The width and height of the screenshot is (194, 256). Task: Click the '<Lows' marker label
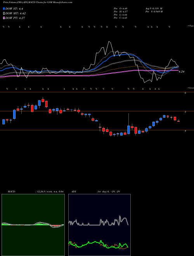(191, 88)
